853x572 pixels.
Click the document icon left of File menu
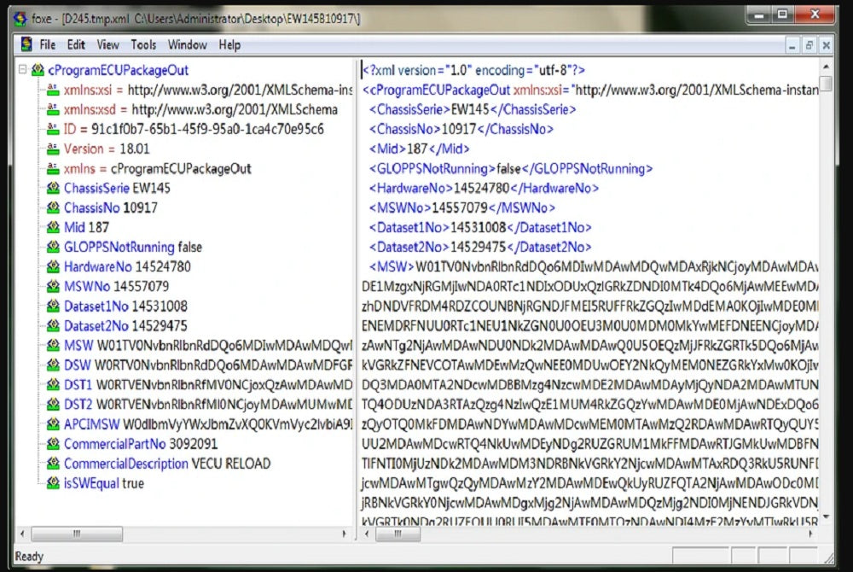(x=25, y=44)
